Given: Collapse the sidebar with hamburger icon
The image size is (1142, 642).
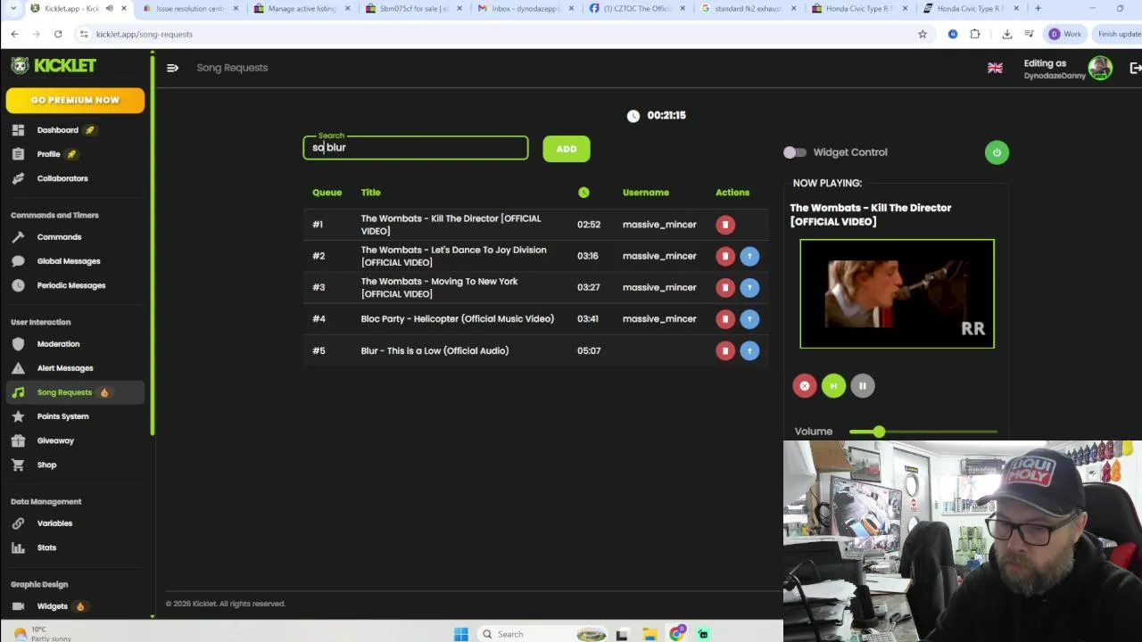Looking at the screenshot, I should click(x=172, y=68).
